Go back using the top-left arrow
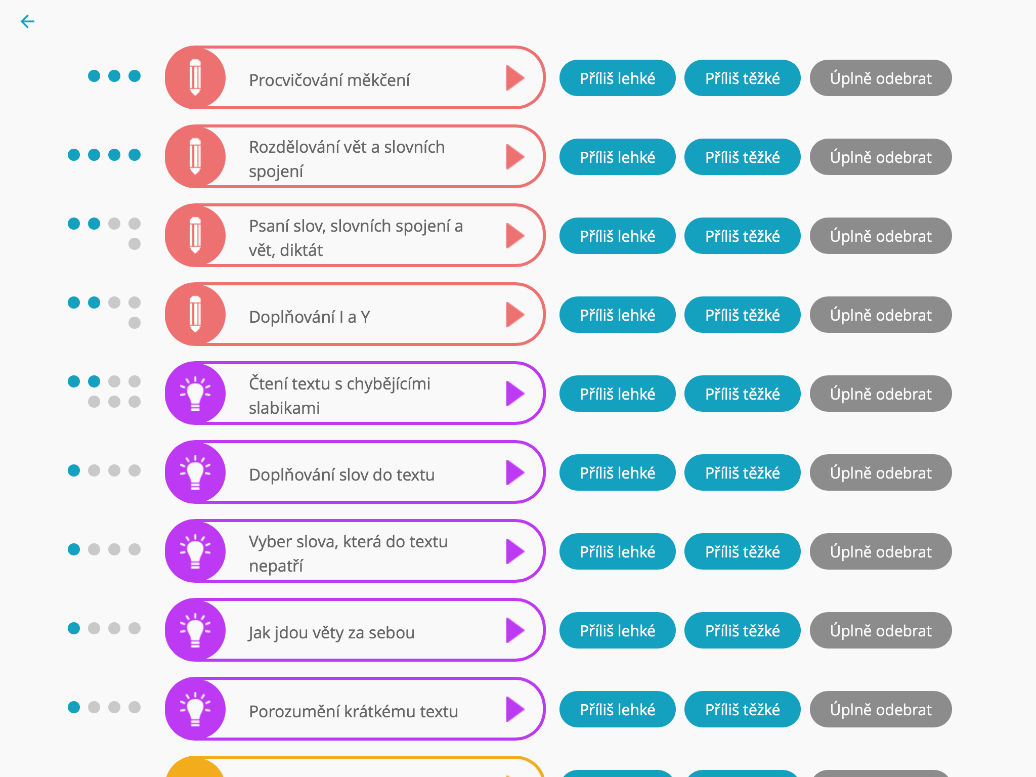The height and width of the screenshot is (777, 1036). (27, 21)
